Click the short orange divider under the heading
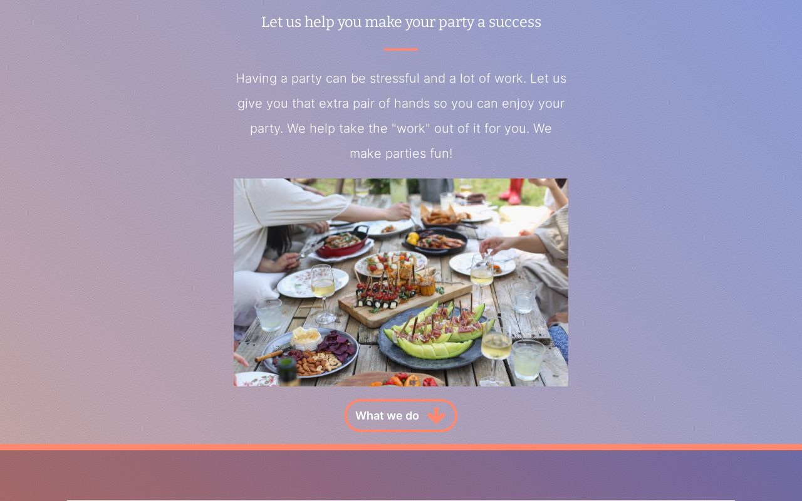The height and width of the screenshot is (501, 802). coord(401,49)
